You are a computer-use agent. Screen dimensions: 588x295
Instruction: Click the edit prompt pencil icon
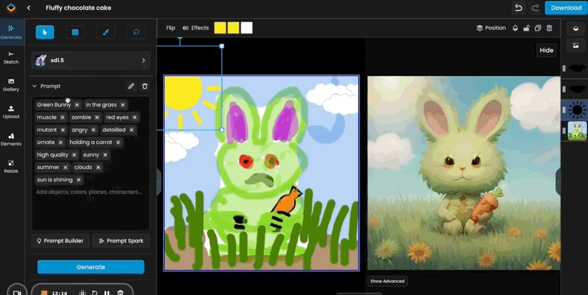pyautogui.click(x=131, y=87)
